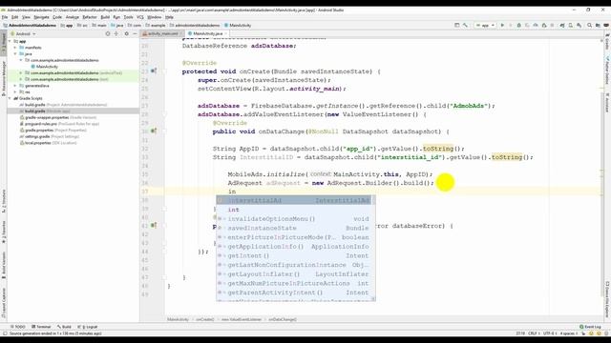
Task: Choose getIntent() autocomplete suggestion
Action: tap(294, 256)
